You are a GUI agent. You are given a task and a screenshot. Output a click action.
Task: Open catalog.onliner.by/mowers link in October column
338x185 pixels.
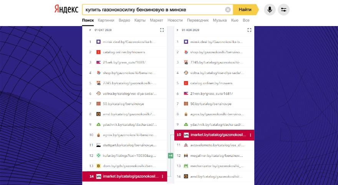coord(124,52)
